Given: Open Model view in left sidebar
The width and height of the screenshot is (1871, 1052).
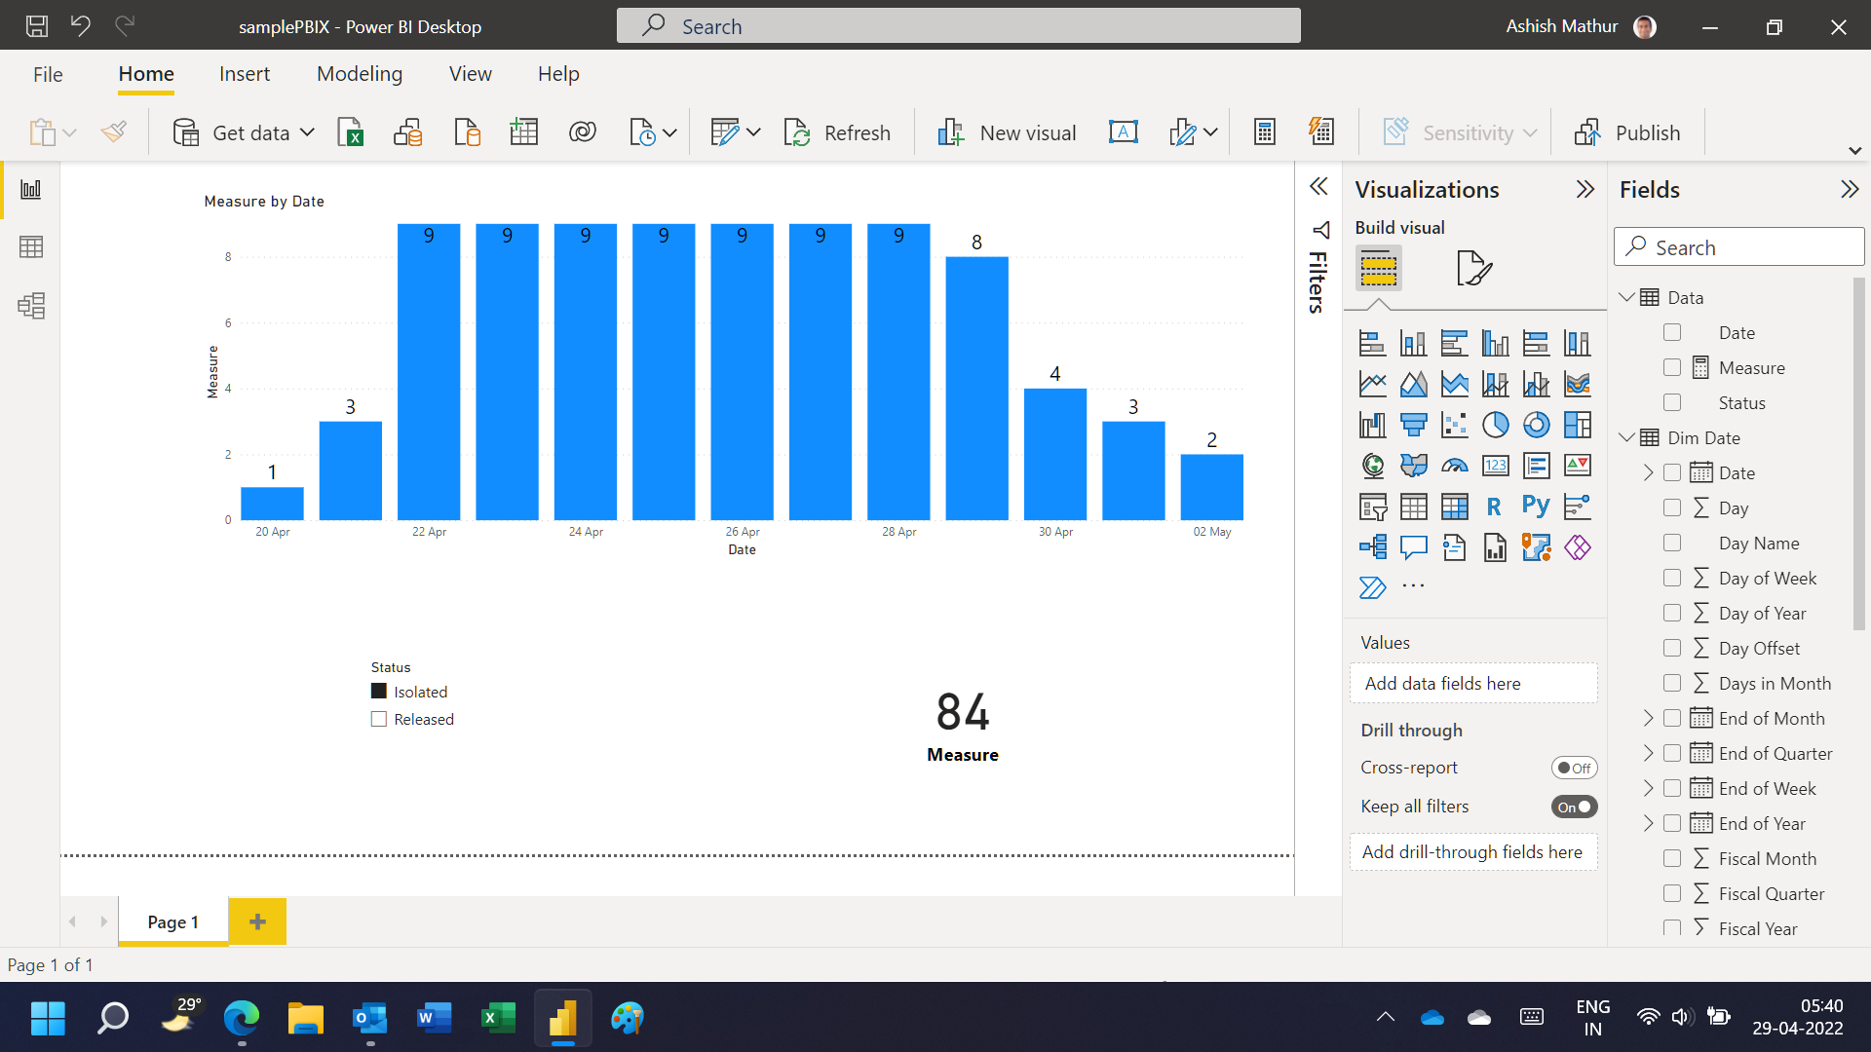Looking at the screenshot, I should coord(31,306).
